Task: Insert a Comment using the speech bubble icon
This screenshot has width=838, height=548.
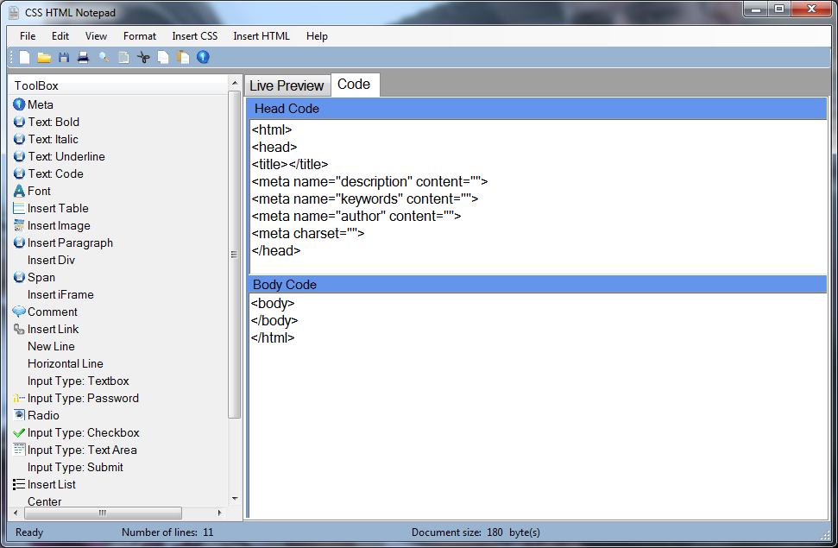Action: (x=49, y=312)
